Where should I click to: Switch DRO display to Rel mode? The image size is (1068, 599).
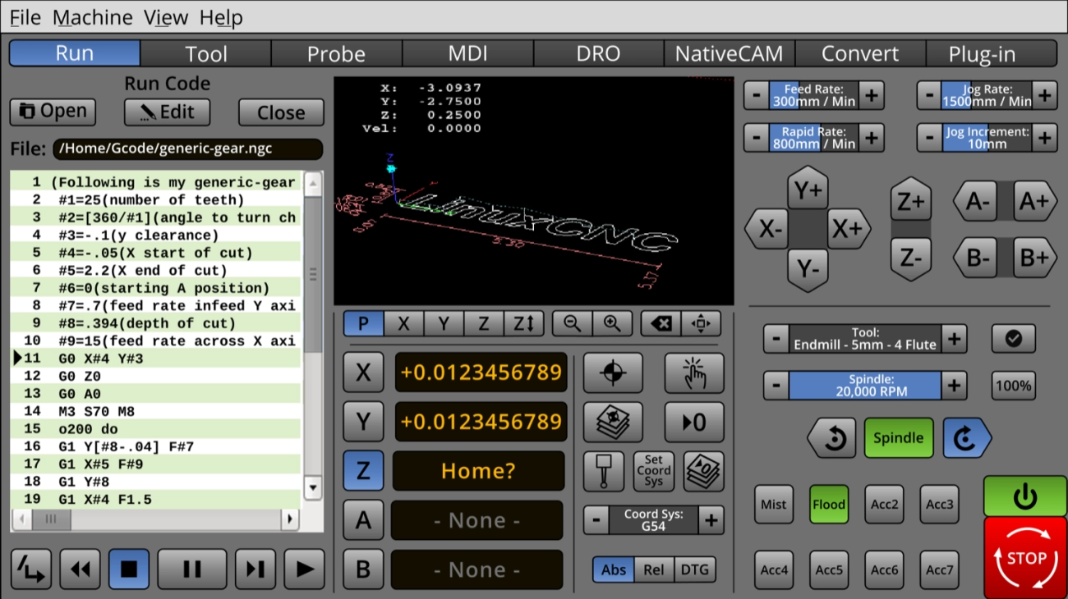pos(654,569)
